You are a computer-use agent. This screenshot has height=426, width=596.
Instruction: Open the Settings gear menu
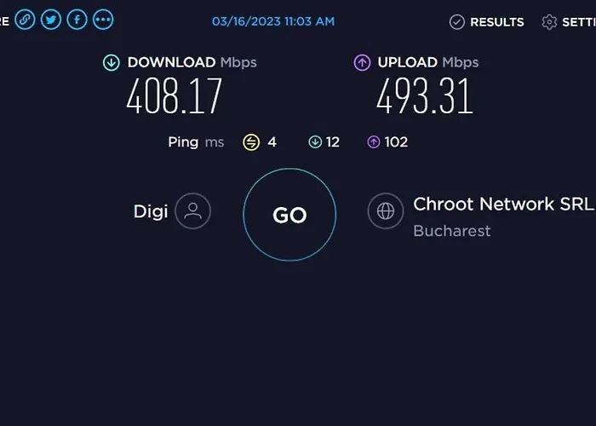[569, 22]
